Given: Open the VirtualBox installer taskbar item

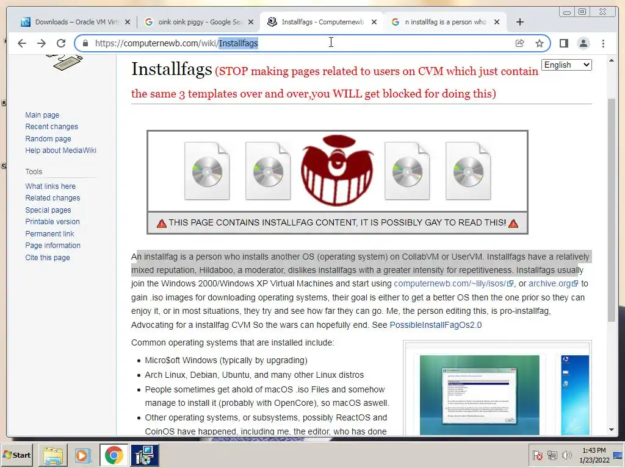Looking at the screenshot, I should tap(144, 455).
